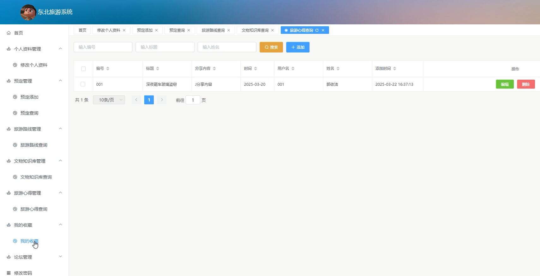Collapse the 预定管理 menu group
The width and height of the screenshot is (540, 276).
tap(60, 81)
